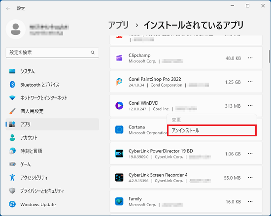
Task: Click the Corel PaintShop Pro 2022 title
Action: pyautogui.click(x=155, y=79)
